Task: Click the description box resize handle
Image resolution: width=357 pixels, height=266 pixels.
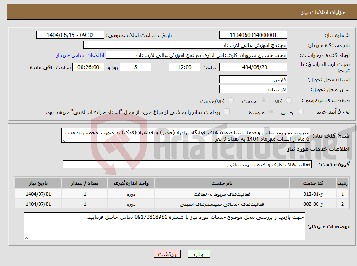Action: pyautogui.click(x=63, y=141)
